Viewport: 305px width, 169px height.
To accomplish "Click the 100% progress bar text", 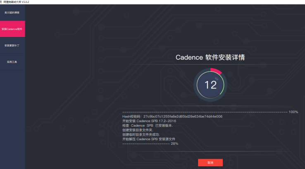I will pos(293,112).
